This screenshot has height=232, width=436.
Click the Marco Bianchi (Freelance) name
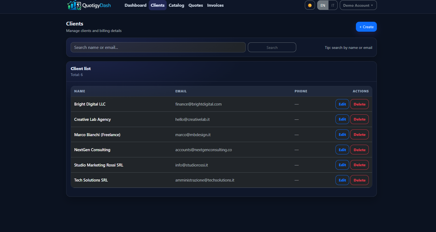pos(97,135)
